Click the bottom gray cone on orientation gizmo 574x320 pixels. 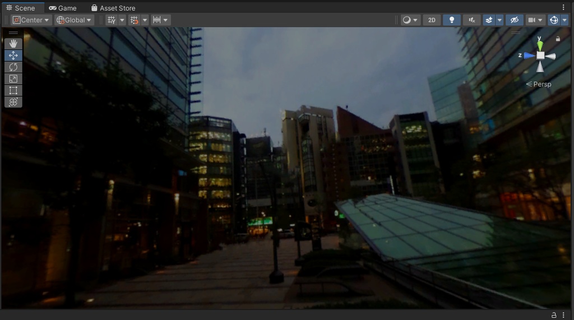pos(540,66)
